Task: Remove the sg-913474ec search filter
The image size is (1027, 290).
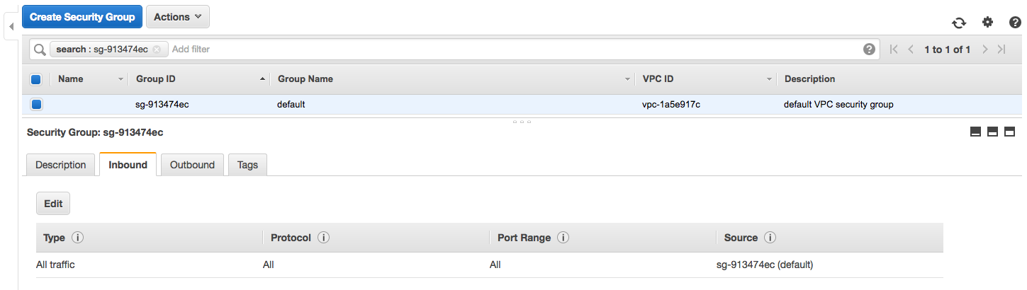Action: [x=157, y=50]
